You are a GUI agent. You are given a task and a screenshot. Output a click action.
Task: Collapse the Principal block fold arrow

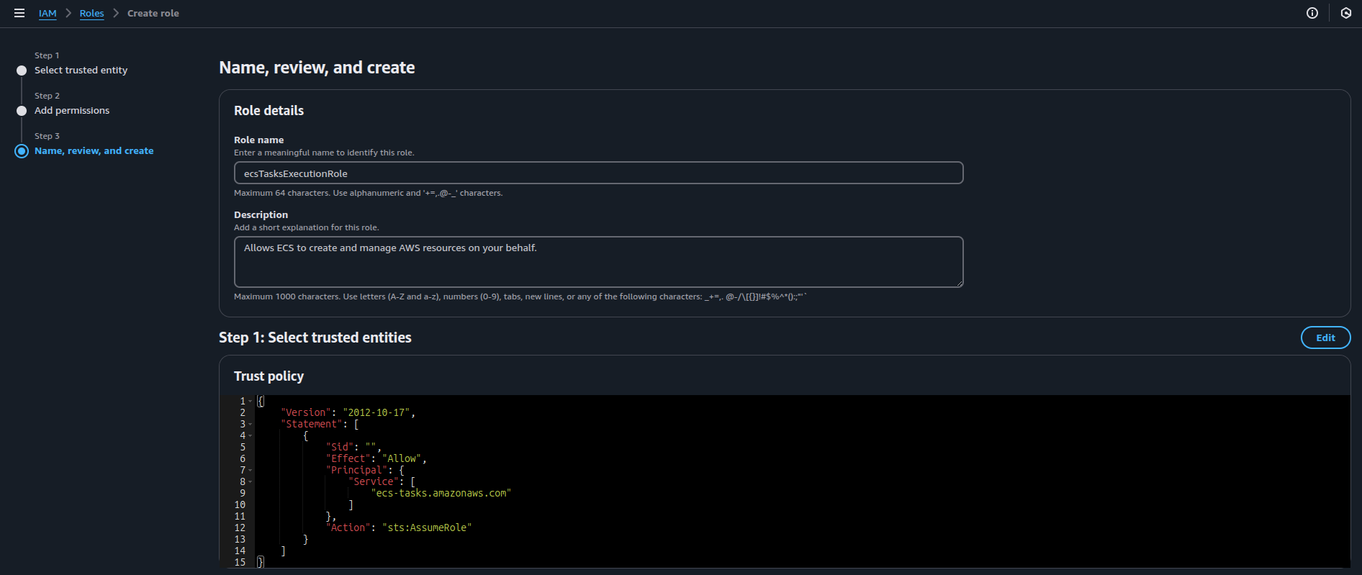coord(251,471)
